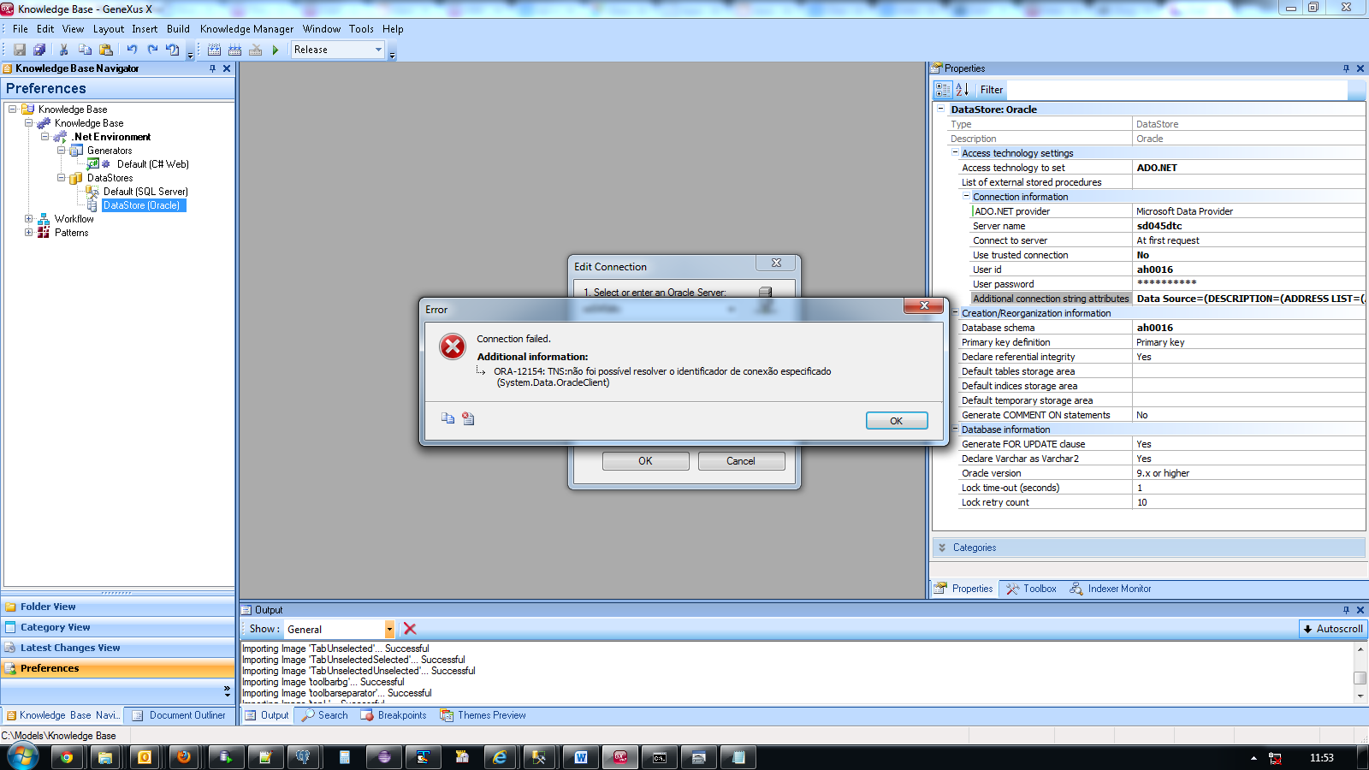Image resolution: width=1369 pixels, height=770 pixels.
Task: Clear output with red X icon
Action: coord(410,629)
